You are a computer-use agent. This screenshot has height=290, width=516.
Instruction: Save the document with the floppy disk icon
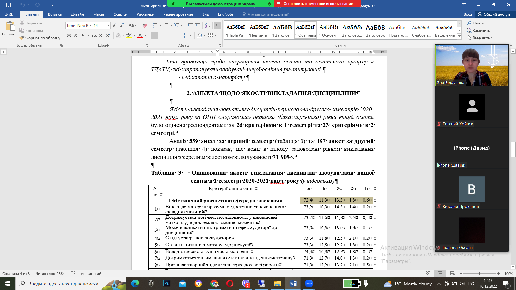click(x=9, y=5)
